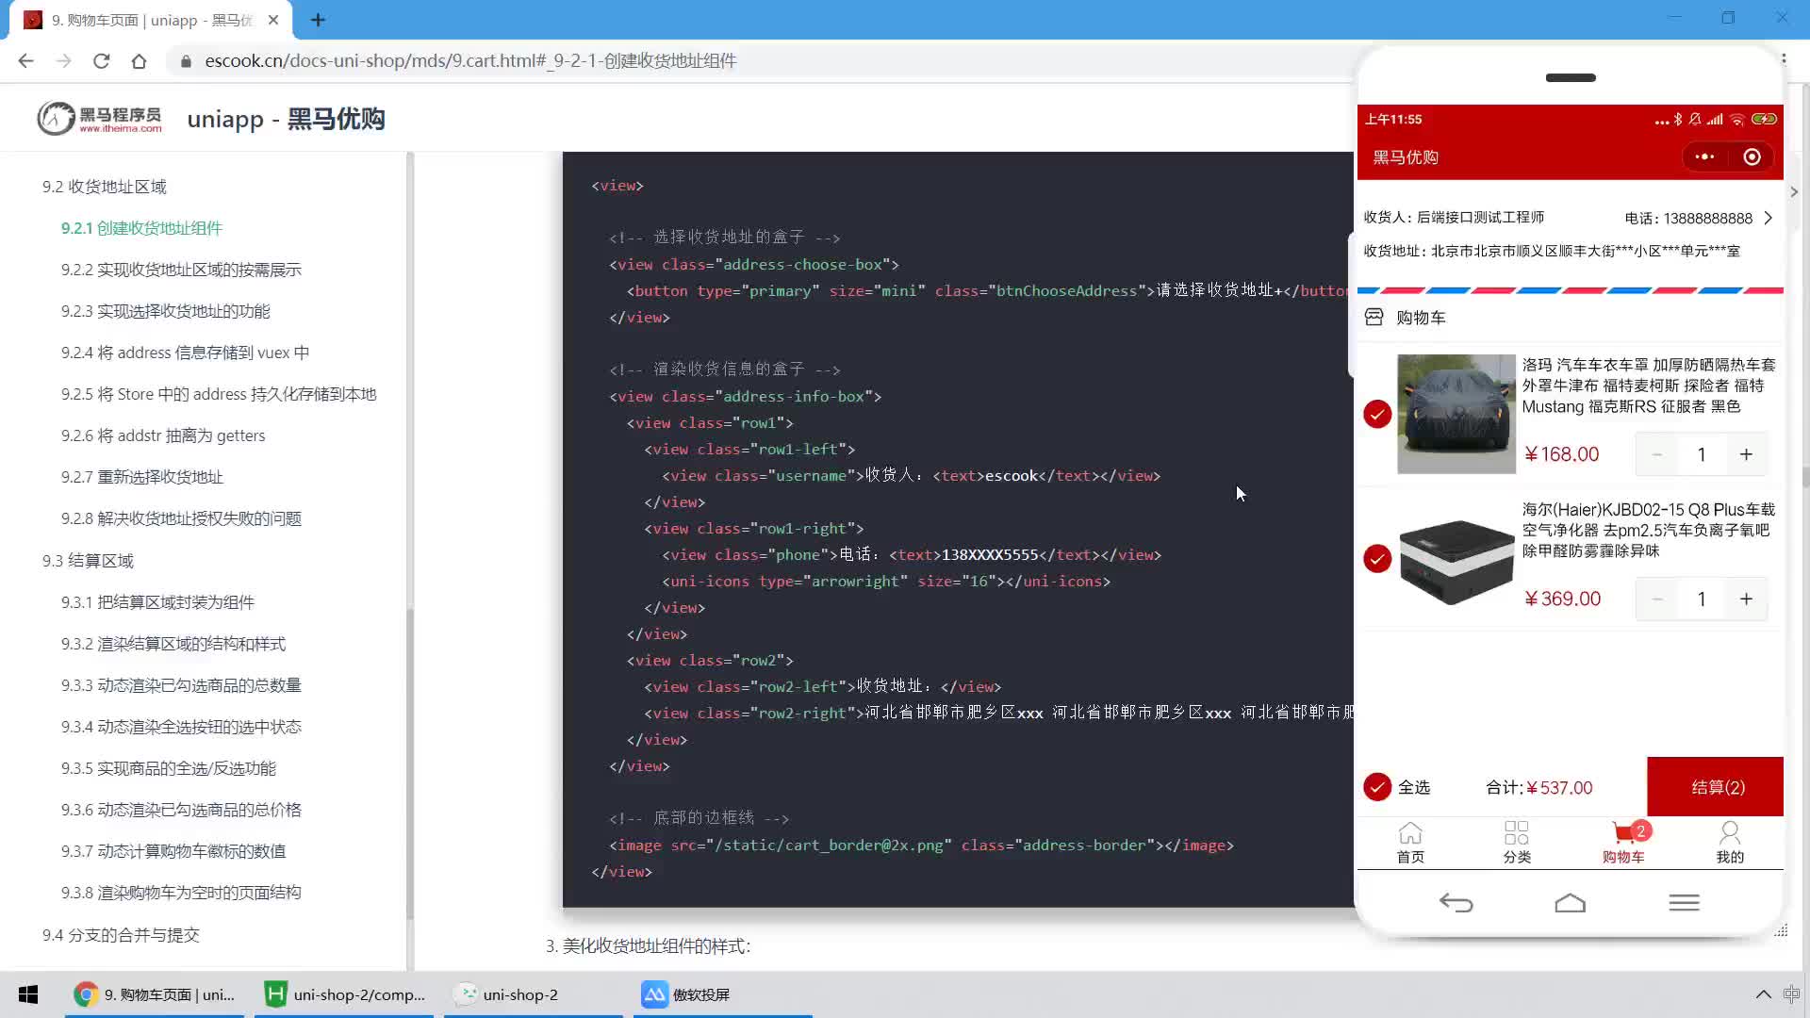
Task: Open 9.3.5 实现商品的全选/反选功能
Action: click(x=169, y=768)
